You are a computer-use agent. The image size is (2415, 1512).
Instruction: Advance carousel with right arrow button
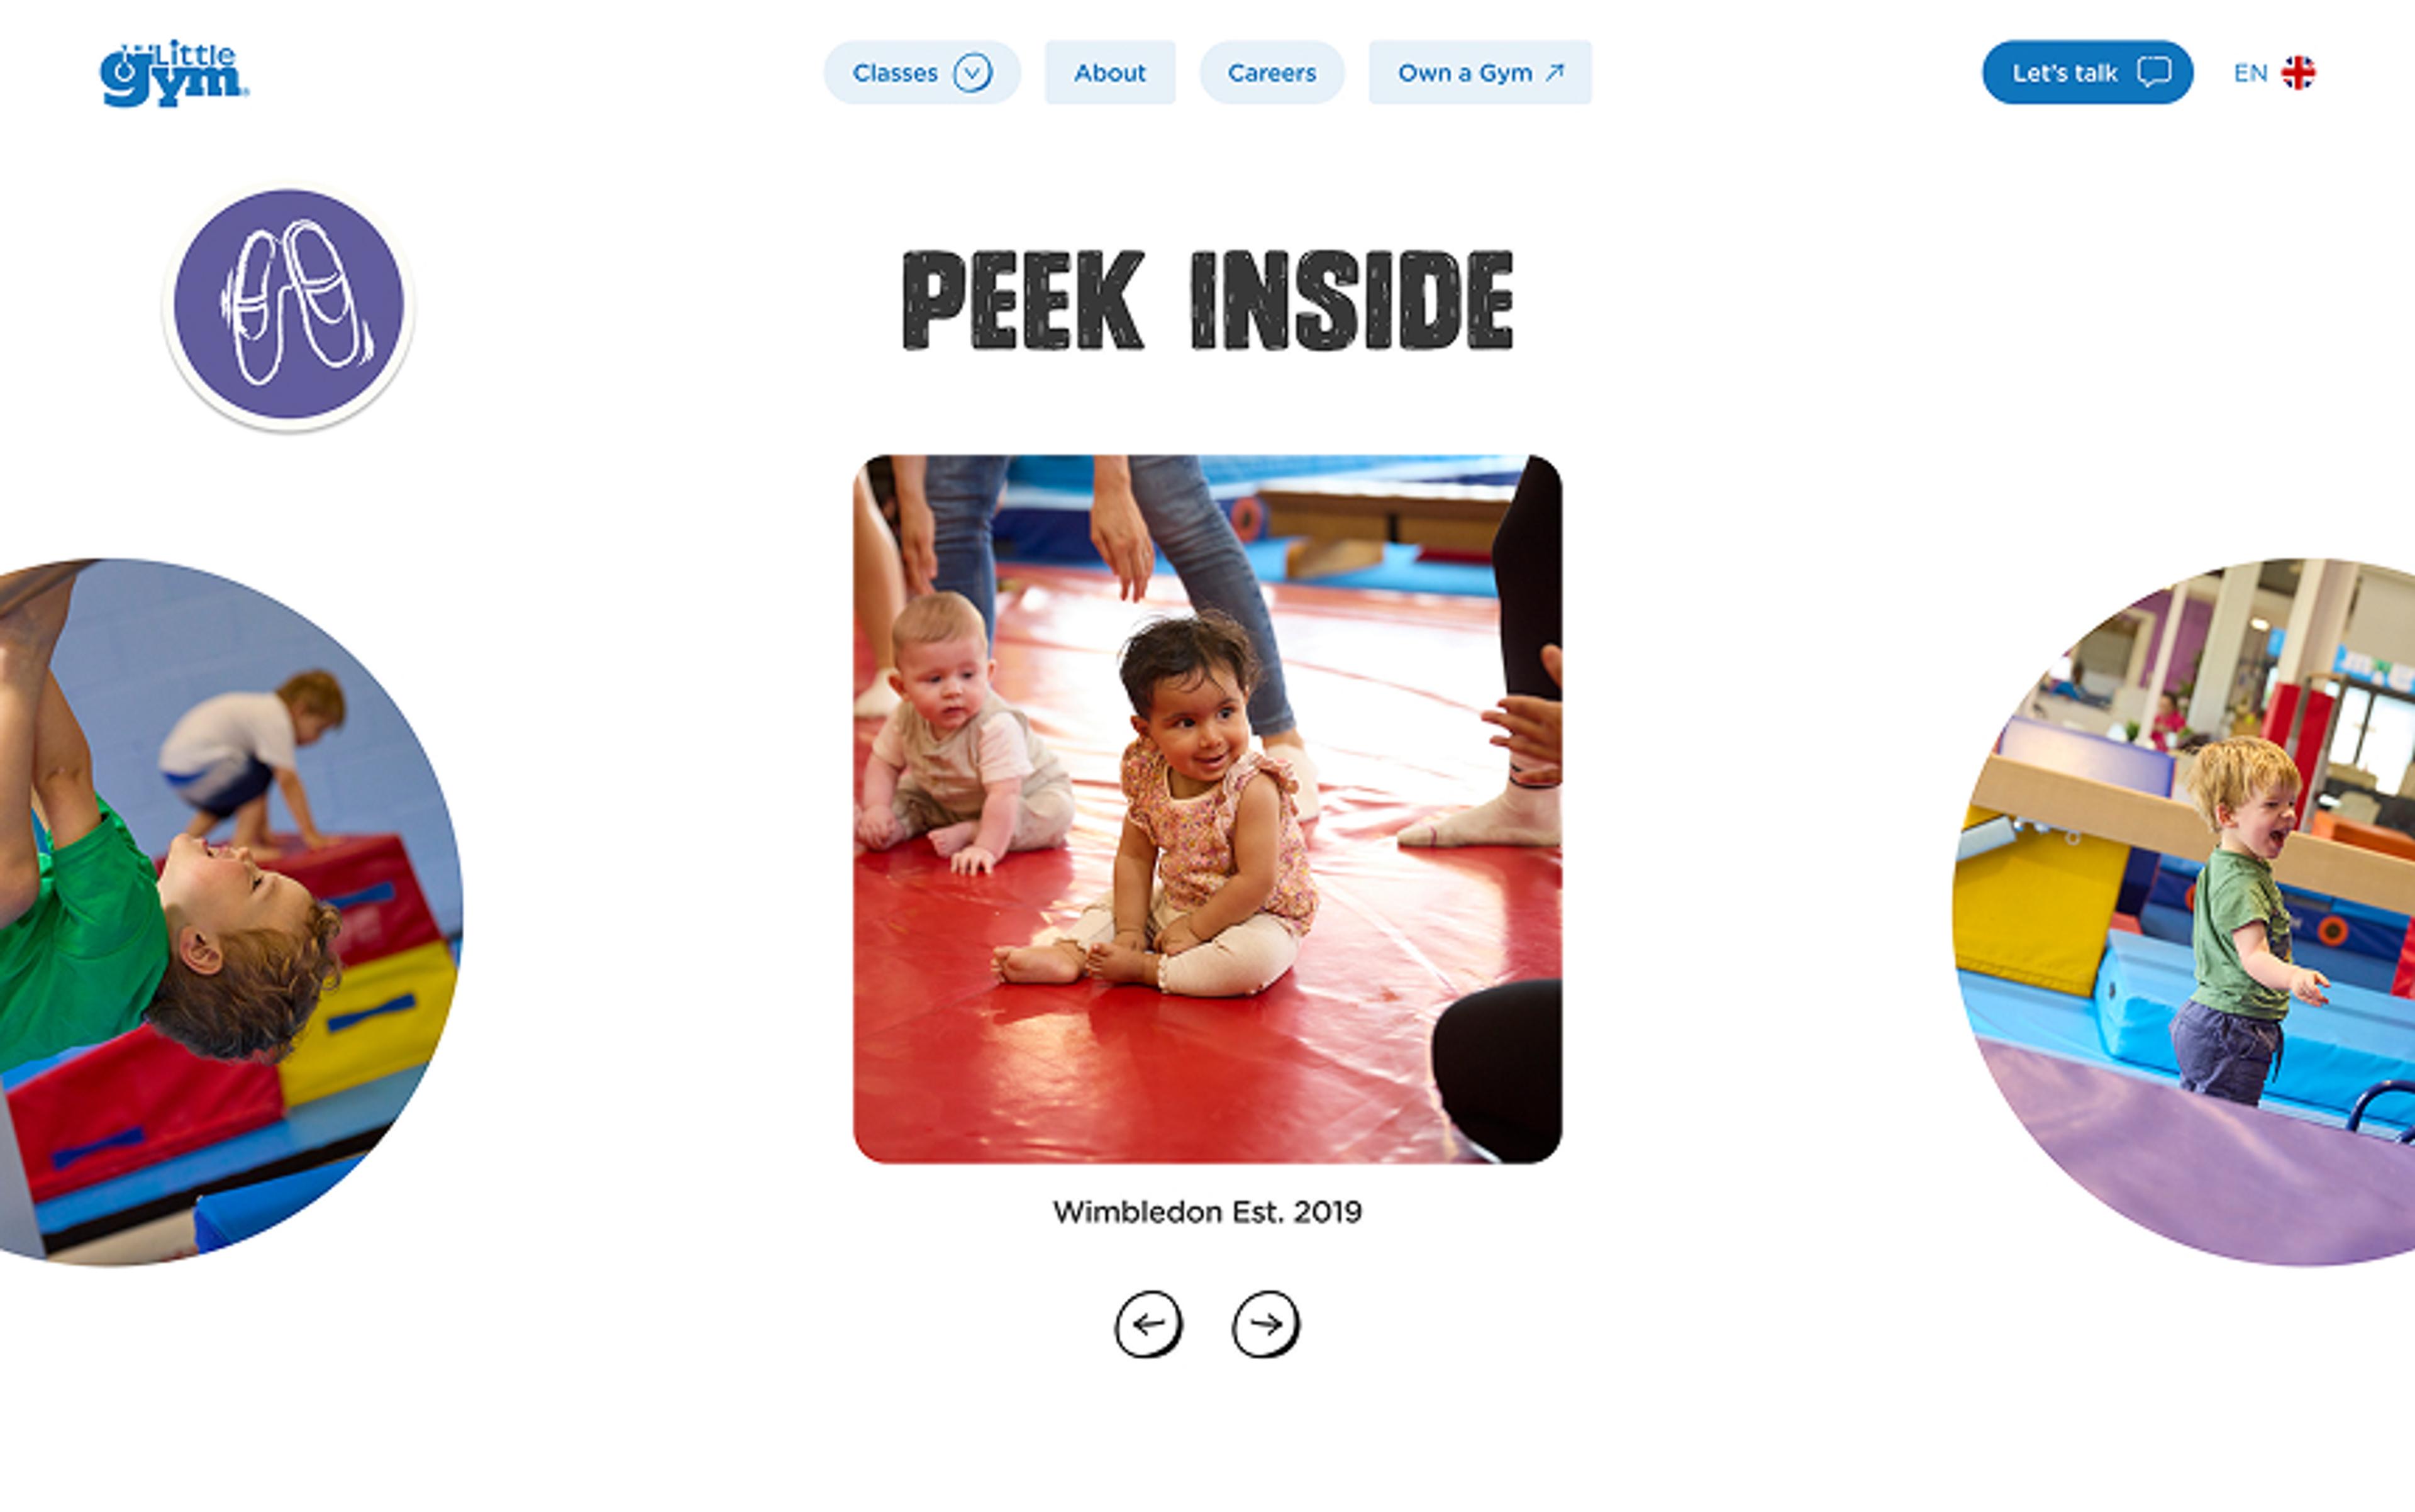[1266, 1324]
